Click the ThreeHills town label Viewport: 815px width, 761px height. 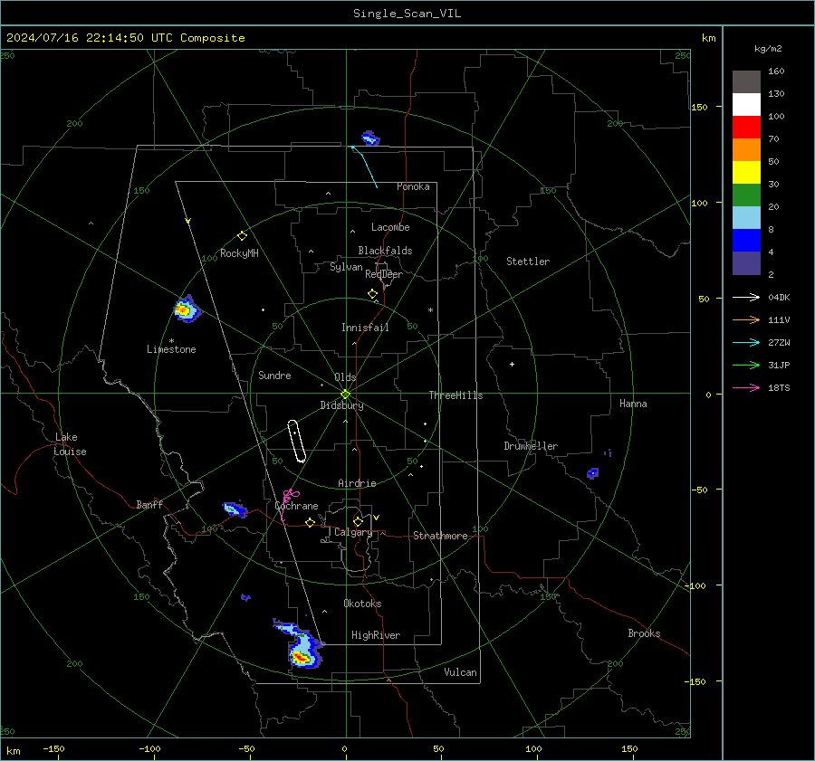coord(455,395)
